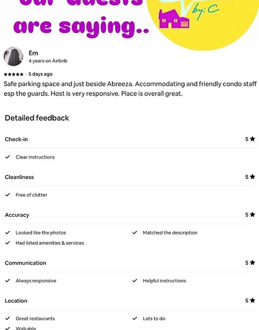Click checkmark beside Helpful instructions
This screenshot has height=330, width=259.
(x=135, y=280)
